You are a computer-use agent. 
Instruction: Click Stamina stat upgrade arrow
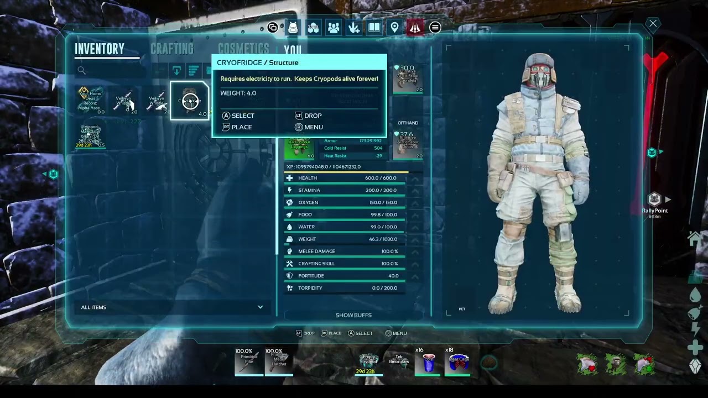(x=415, y=190)
